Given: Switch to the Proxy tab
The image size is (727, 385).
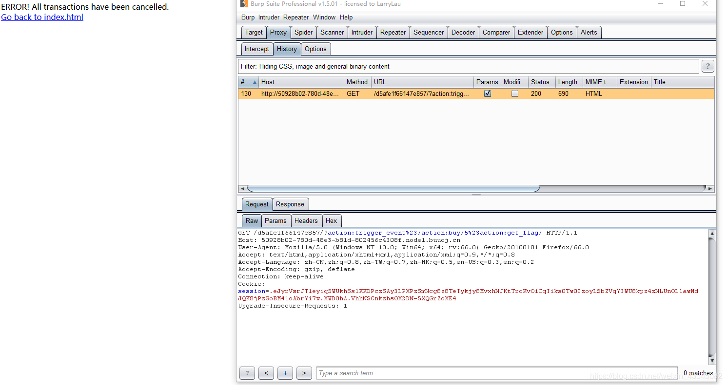Looking at the screenshot, I should click(x=278, y=33).
